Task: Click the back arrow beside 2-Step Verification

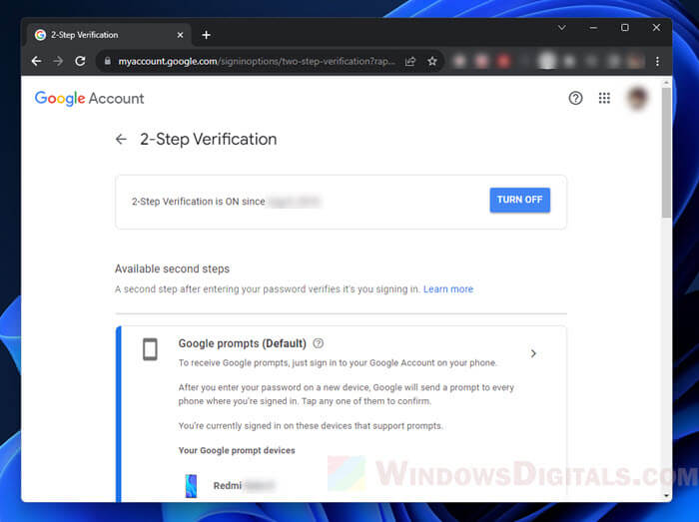Action: 121,139
